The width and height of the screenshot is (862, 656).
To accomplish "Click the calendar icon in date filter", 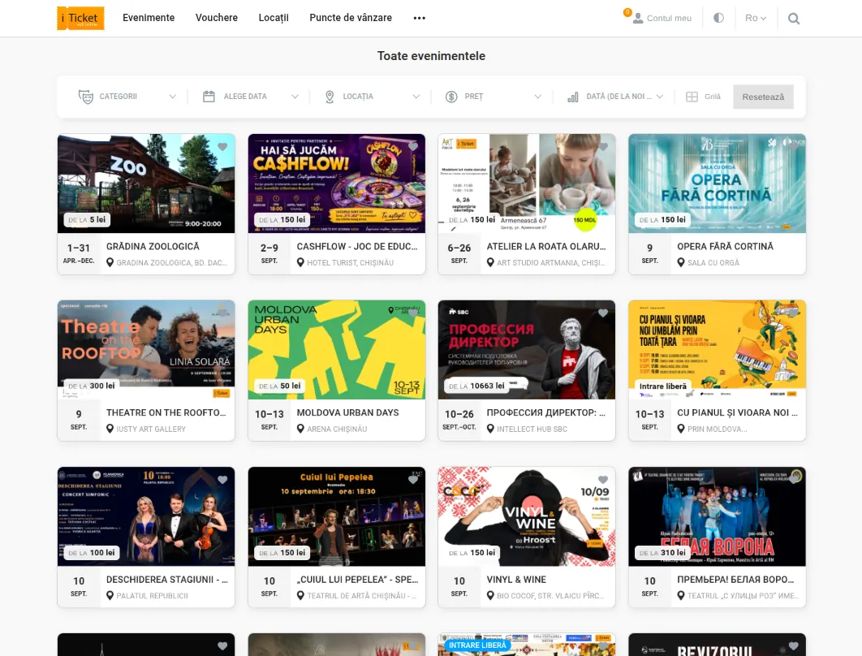I will click(209, 97).
